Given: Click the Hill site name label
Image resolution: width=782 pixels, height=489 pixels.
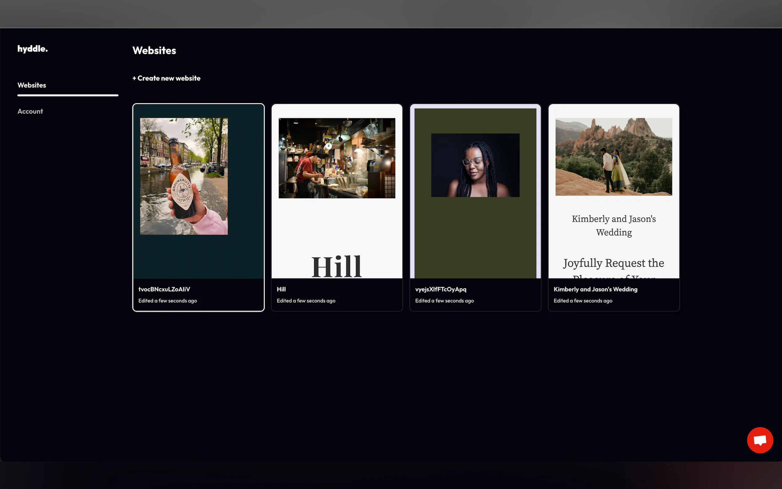Looking at the screenshot, I should pos(281,289).
